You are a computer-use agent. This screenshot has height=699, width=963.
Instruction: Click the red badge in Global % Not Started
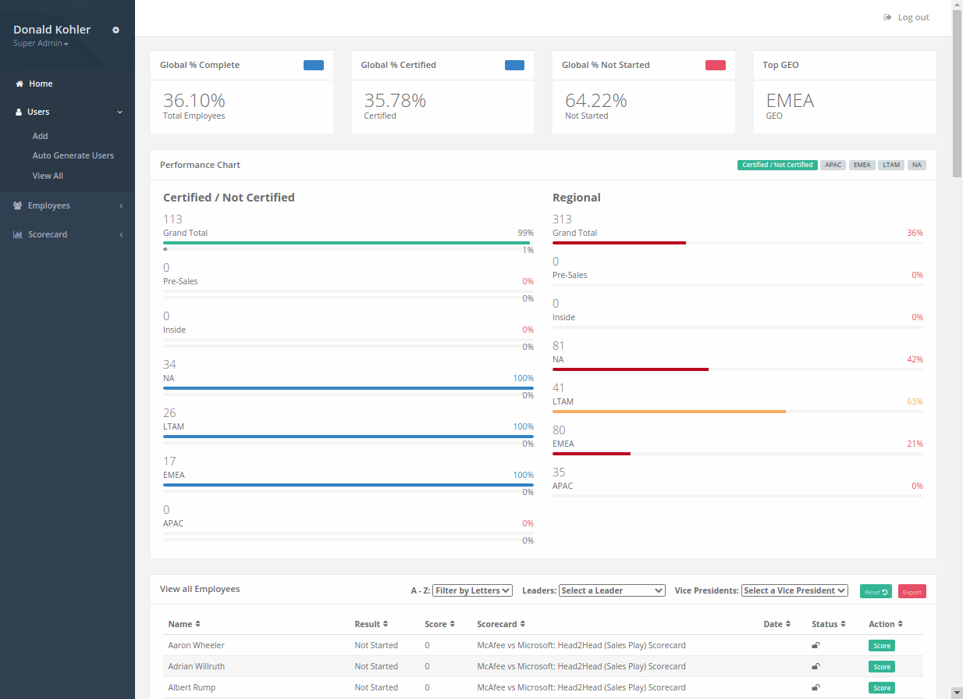[x=716, y=65]
